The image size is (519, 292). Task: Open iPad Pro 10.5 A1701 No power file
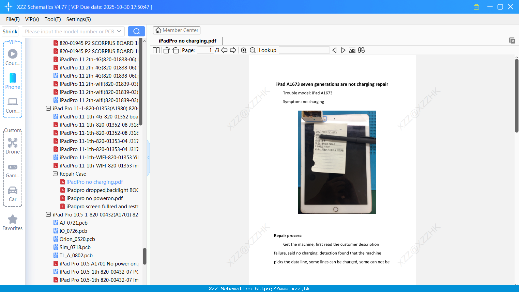tap(96, 263)
